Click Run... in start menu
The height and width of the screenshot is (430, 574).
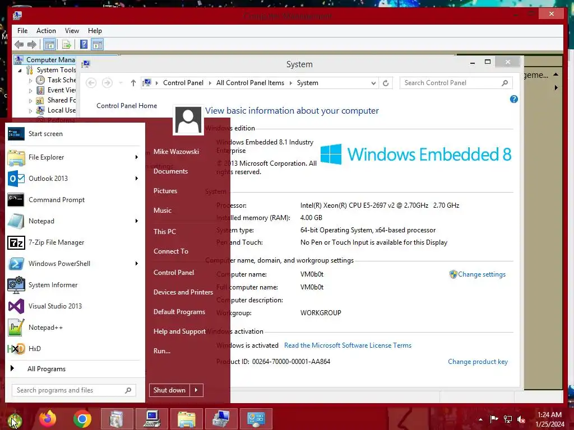162,350
